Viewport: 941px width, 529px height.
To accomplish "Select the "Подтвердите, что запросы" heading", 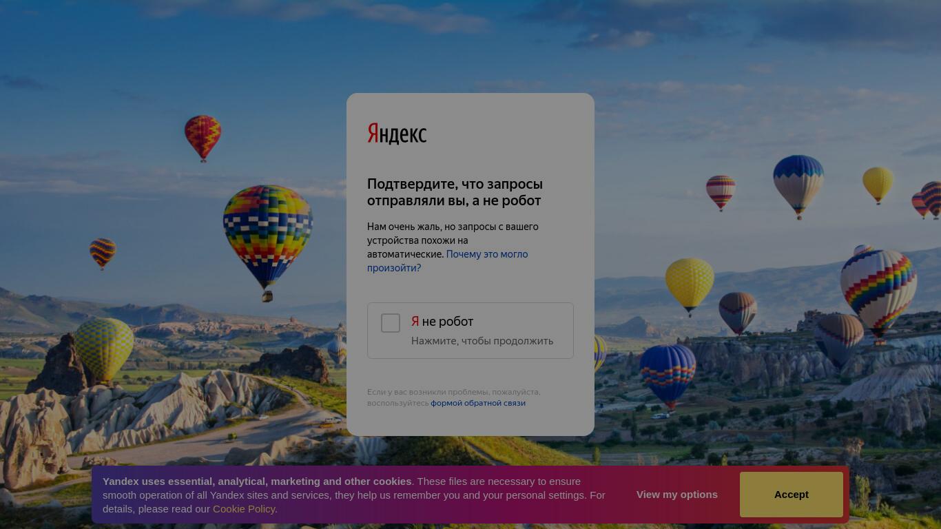I will [455, 192].
